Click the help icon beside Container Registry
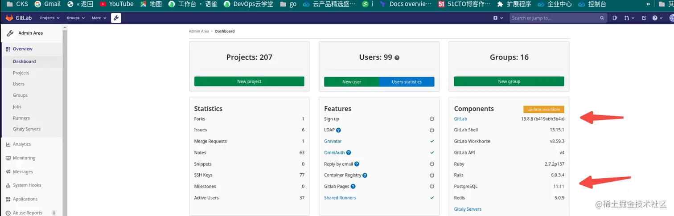The image size is (674, 216). pyautogui.click(x=365, y=175)
